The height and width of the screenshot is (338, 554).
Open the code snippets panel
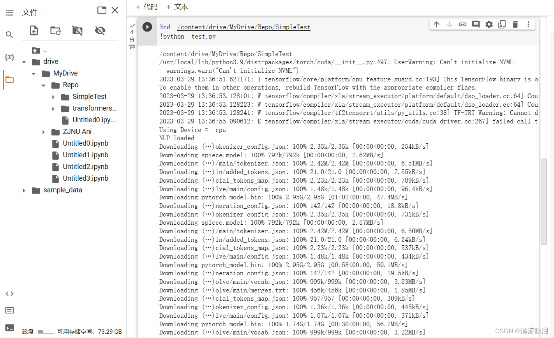click(9, 293)
